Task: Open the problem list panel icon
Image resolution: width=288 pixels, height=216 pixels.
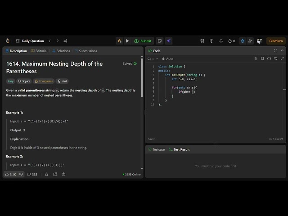Action: click(18, 41)
